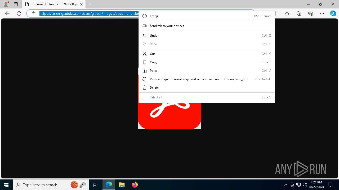The height and width of the screenshot is (190, 339).
Task: Click the scissors icon beside Cut
Action: [x=145, y=54]
